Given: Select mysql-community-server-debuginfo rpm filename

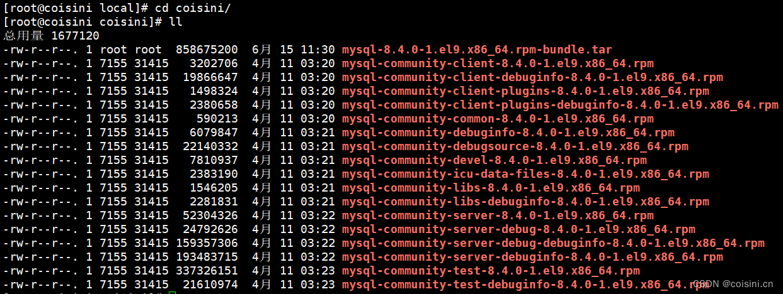Looking at the screenshot, I should (532, 257).
